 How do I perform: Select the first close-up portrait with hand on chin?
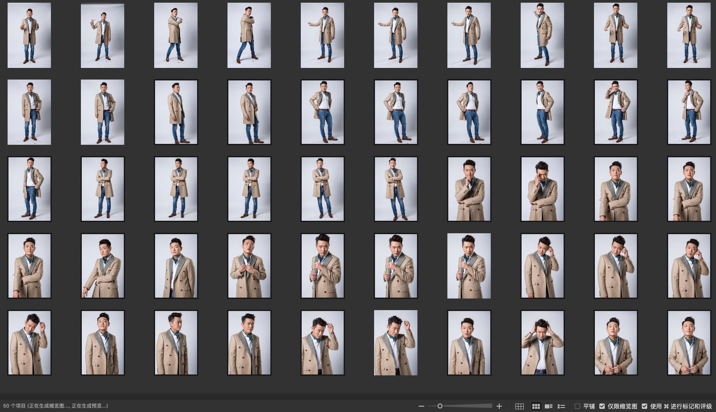point(469,189)
